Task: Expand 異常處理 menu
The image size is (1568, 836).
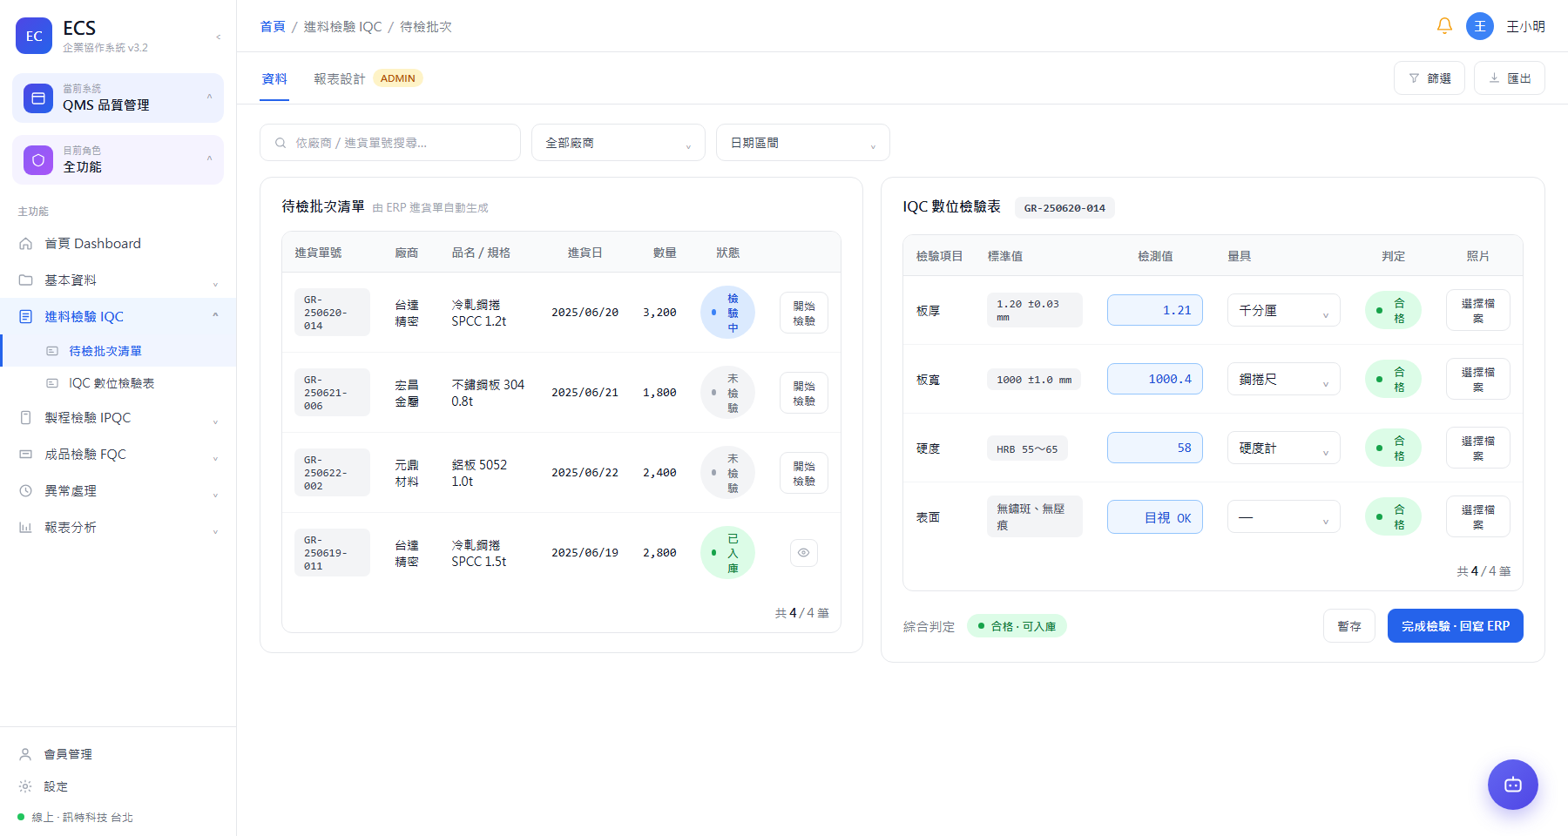Action: pos(118,491)
